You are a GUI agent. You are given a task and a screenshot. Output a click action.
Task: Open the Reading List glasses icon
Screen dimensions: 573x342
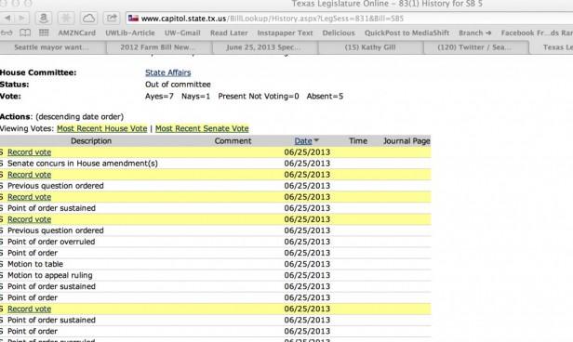coord(7,33)
